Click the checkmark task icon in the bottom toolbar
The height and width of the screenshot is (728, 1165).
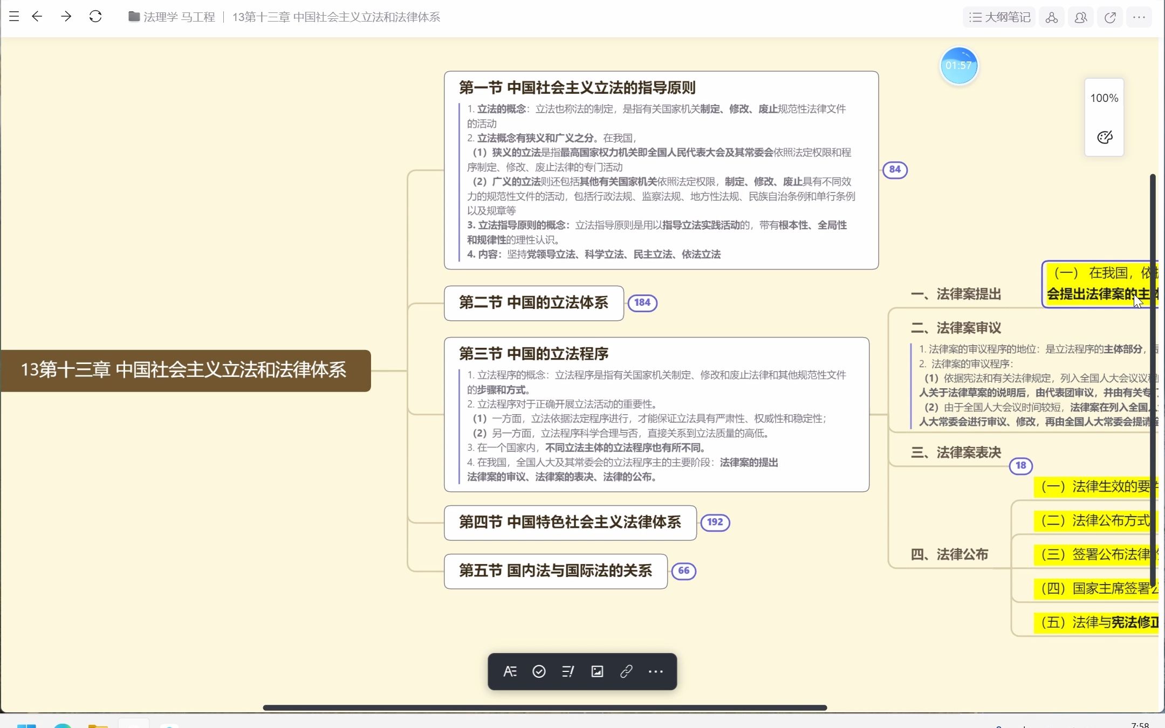tap(539, 672)
